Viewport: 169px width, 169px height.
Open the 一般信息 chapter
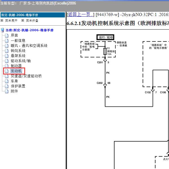(18, 40)
